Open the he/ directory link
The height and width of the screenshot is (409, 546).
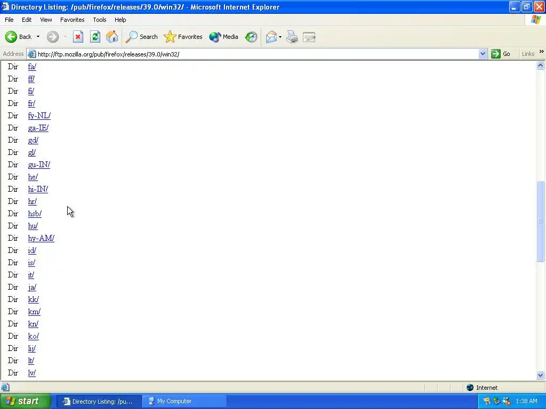tap(33, 177)
